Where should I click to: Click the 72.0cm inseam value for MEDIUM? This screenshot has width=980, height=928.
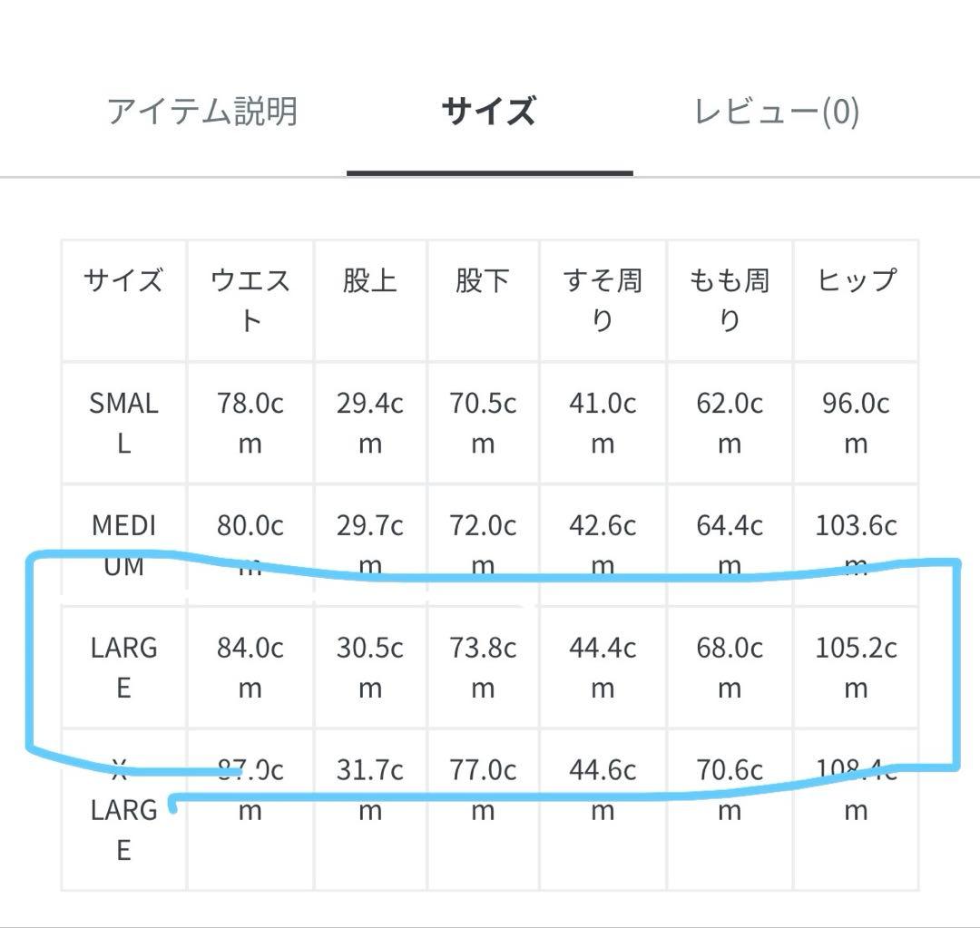(484, 545)
